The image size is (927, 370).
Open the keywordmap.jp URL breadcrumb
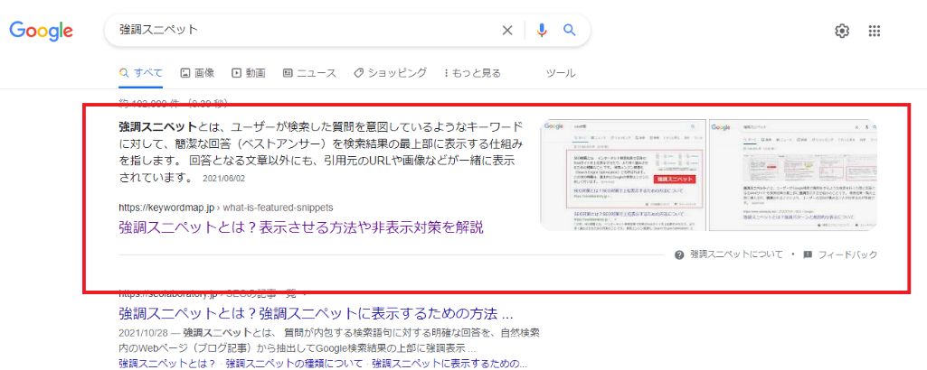coord(226,208)
